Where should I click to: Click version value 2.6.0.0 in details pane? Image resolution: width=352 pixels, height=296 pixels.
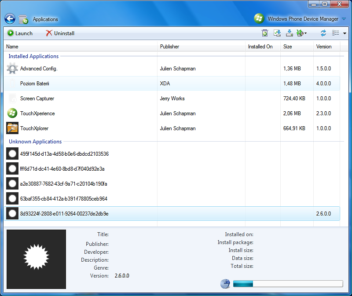coord(122,276)
